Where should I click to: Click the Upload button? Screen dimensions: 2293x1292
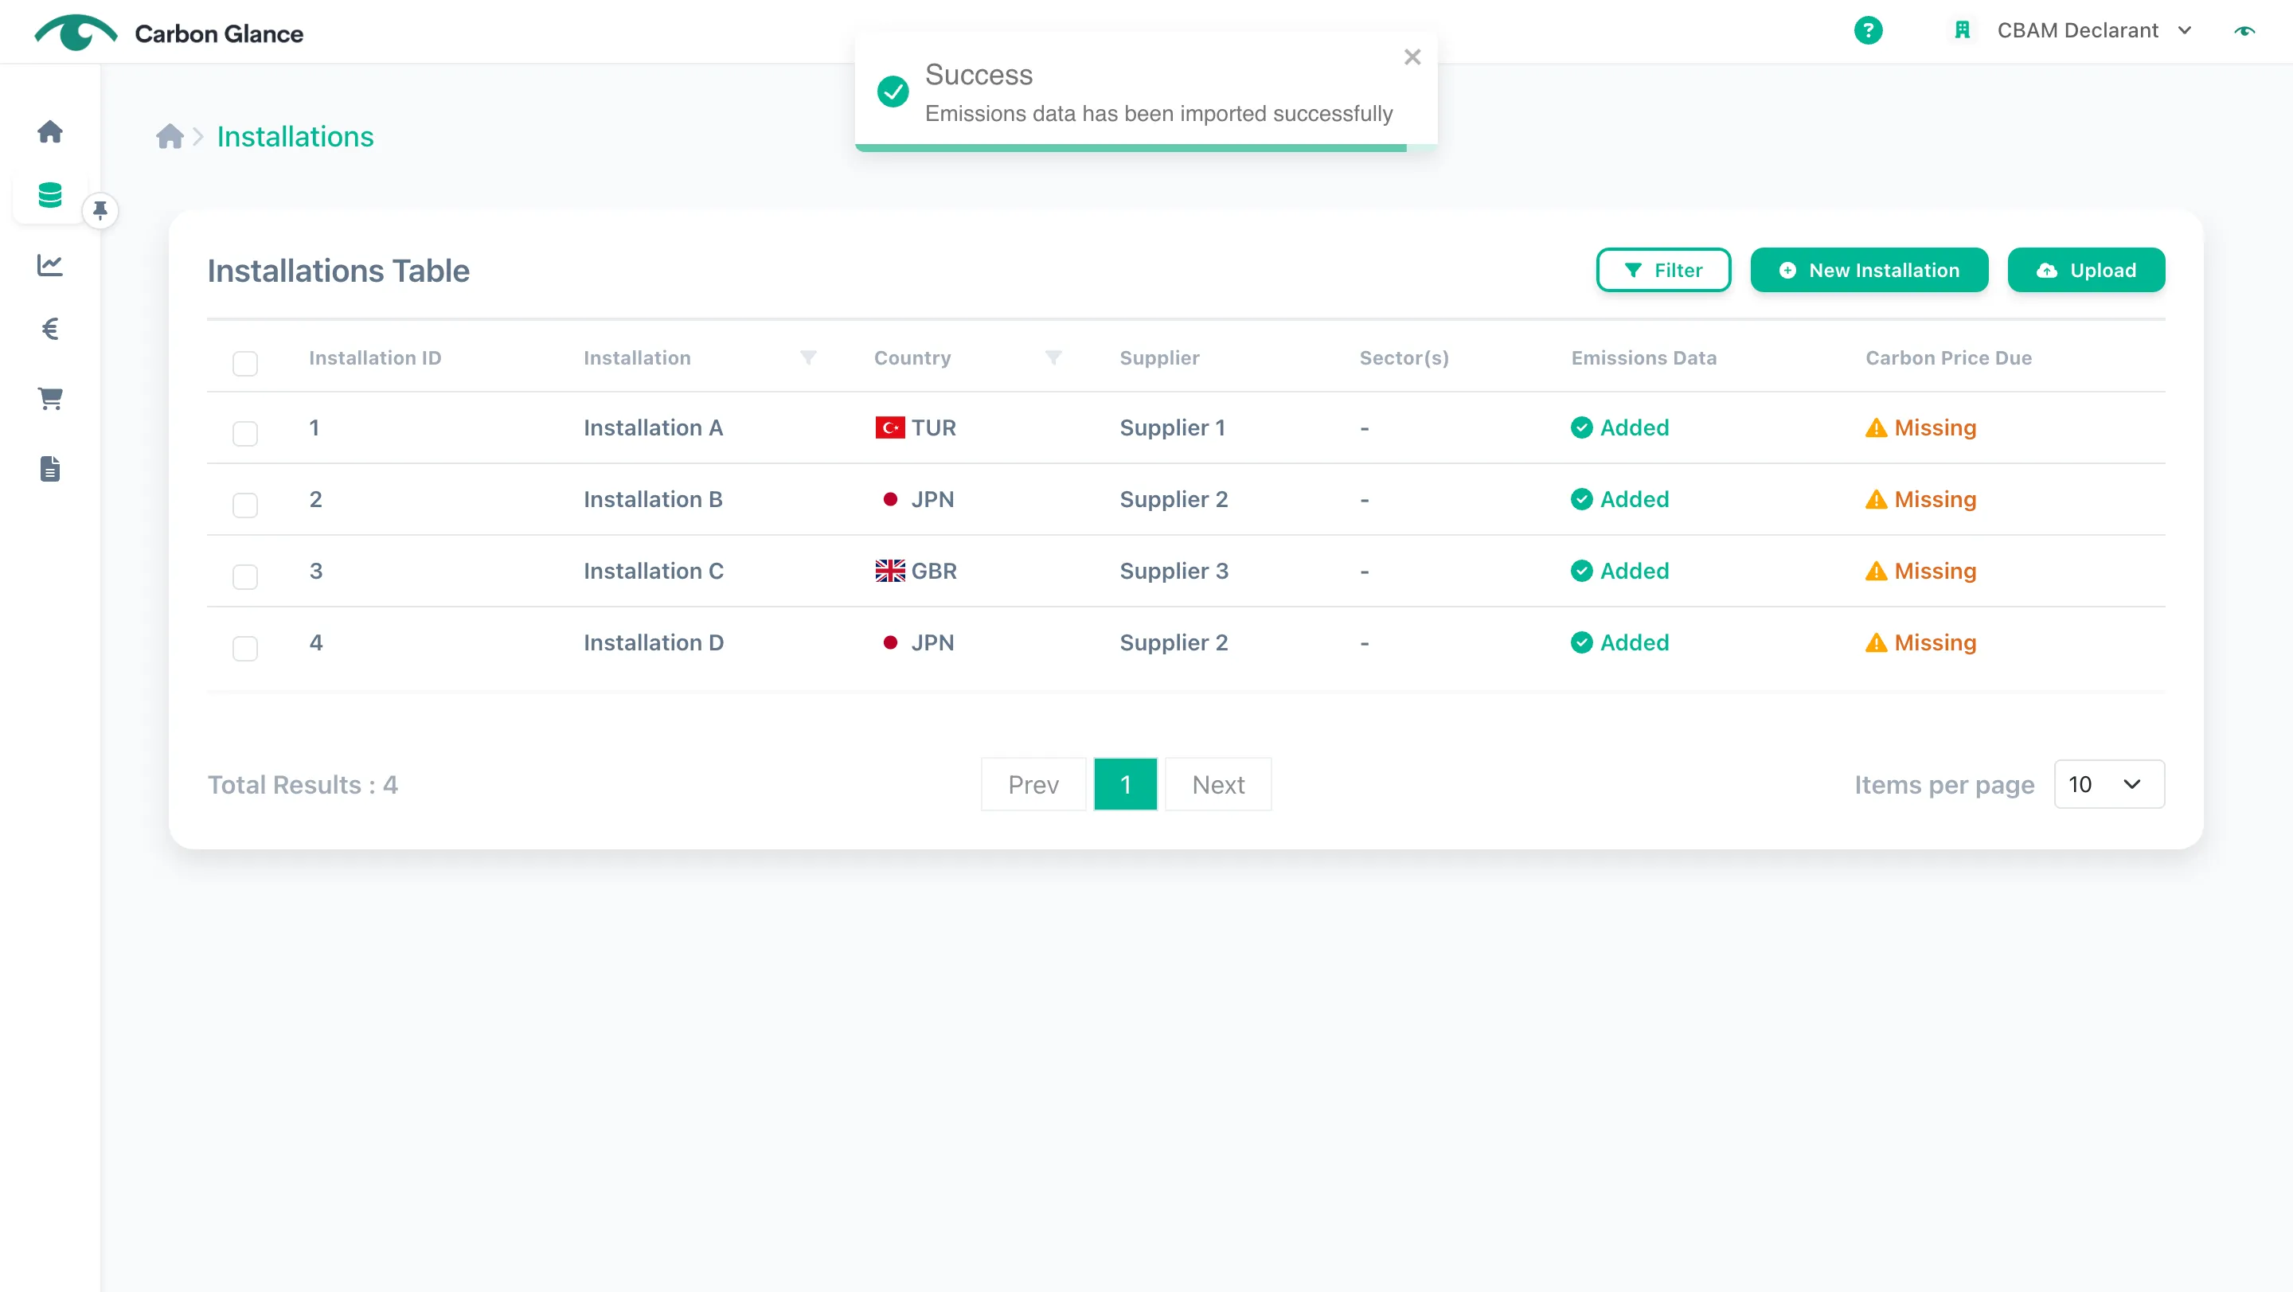[x=2086, y=270]
